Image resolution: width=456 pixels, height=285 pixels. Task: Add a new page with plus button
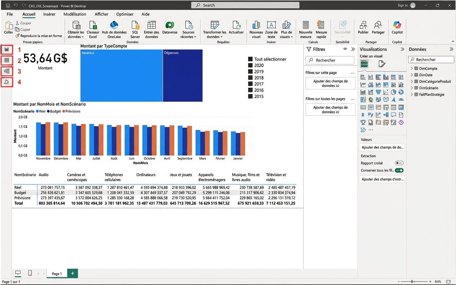pyautogui.click(x=73, y=273)
